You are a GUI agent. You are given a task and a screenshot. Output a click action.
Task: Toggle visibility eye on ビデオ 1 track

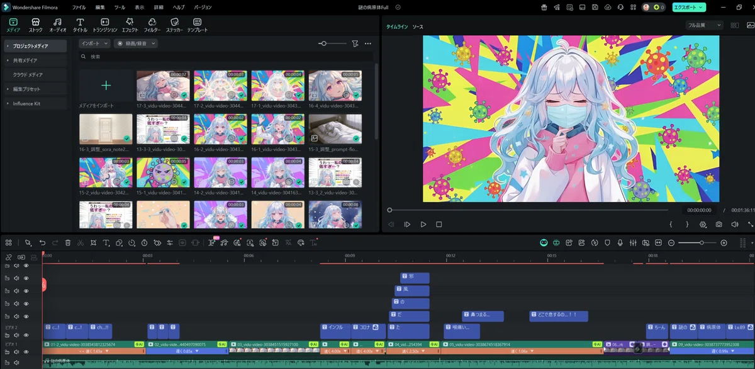click(x=26, y=352)
